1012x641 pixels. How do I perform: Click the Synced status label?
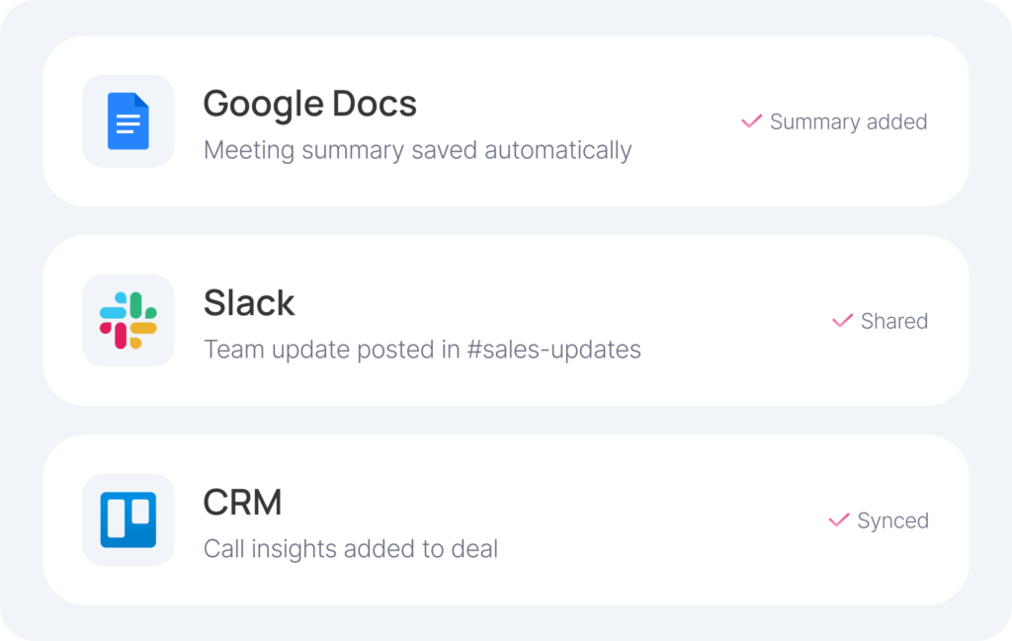pyautogui.click(x=892, y=521)
